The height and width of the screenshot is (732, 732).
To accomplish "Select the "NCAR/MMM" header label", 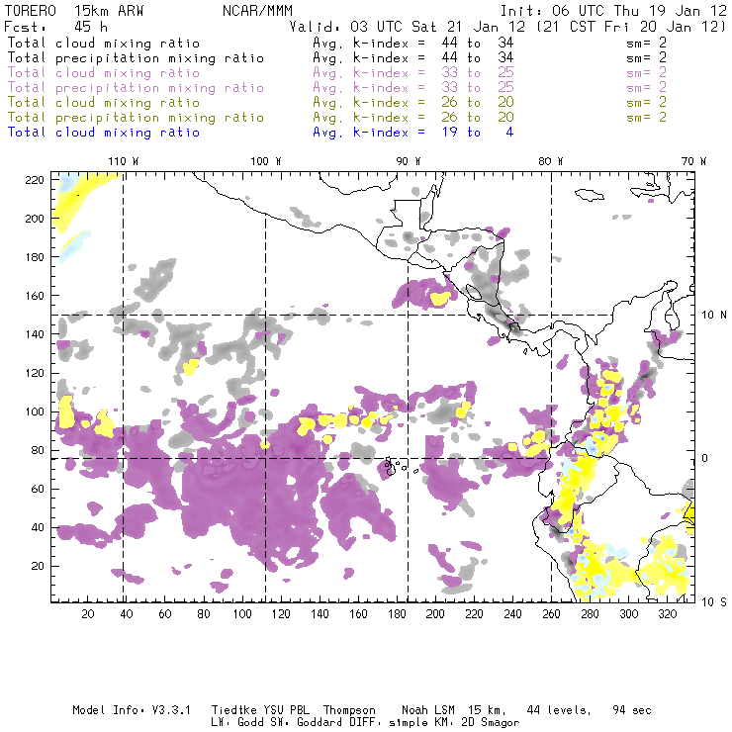I will click(x=257, y=11).
